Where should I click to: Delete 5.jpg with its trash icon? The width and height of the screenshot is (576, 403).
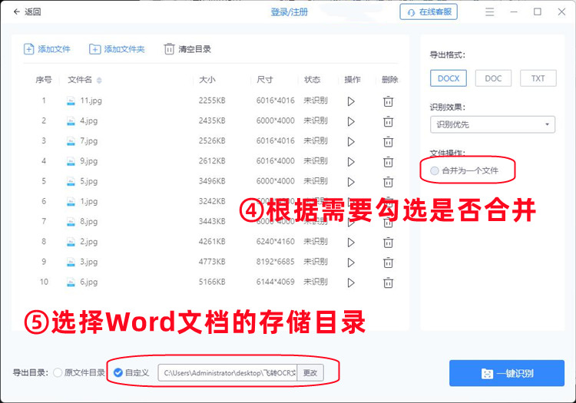(x=389, y=182)
